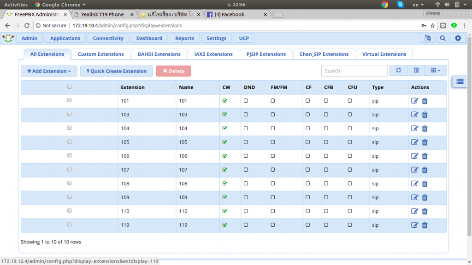Open the UCP link
The width and height of the screenshot is (472, 265).
click(244, 38)
